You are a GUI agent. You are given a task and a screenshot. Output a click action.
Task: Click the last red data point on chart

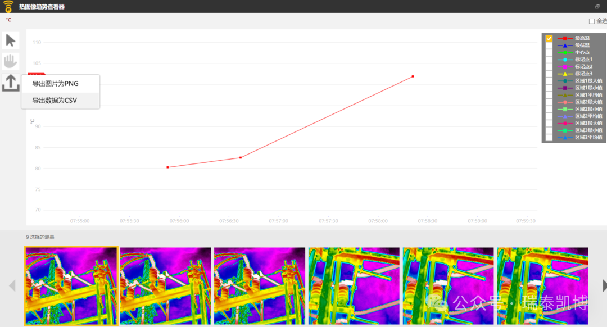coord(413,76)
